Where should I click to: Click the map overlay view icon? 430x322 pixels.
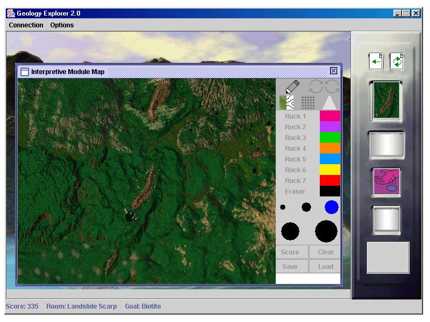click(x=286, y=102)
